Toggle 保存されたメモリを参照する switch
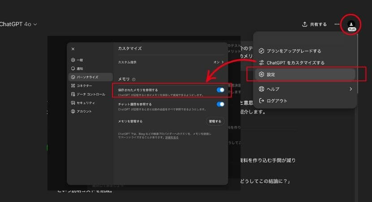The image size is (372, 202). tap(221, 90)
